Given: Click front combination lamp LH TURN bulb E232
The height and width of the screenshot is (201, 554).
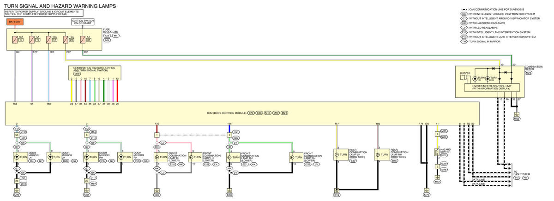Looking at the screenshot, I should [x=160, y=157].
